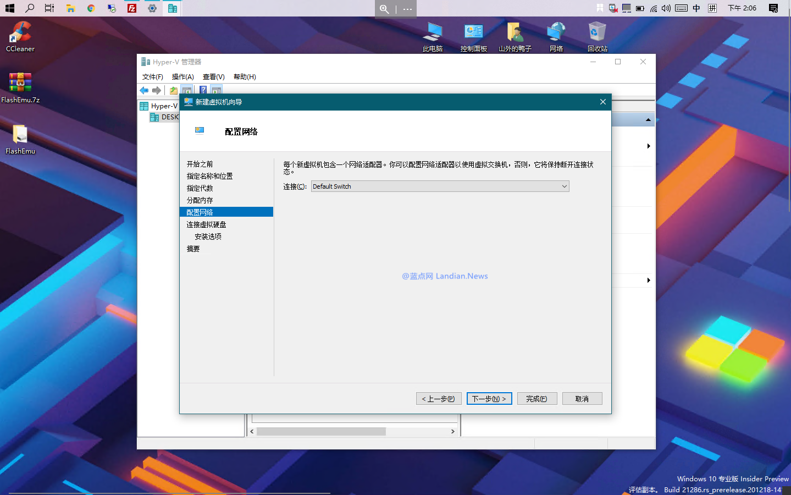791x495 pixels.
Task: Go to 指定名称和位置 wizard step
Action: (x=209, y=176)
